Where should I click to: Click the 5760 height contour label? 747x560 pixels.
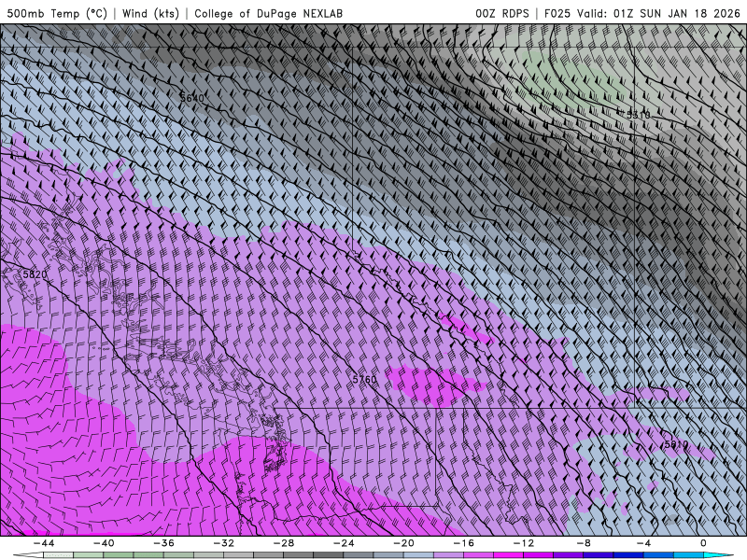(364, 379)
